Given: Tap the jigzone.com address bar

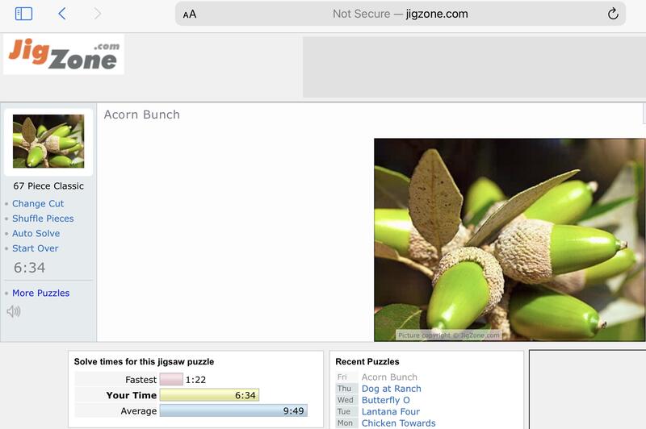Looking at the screenshot, I should (400, 14).
